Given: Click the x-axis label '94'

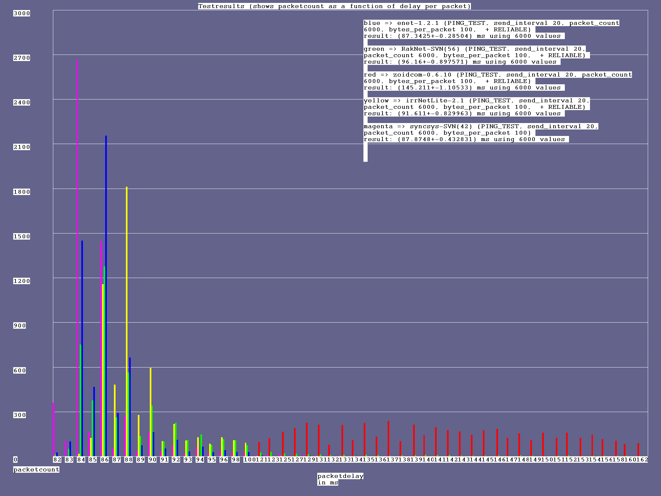Looking at the screenshot, I should click(x=200, y=460).
